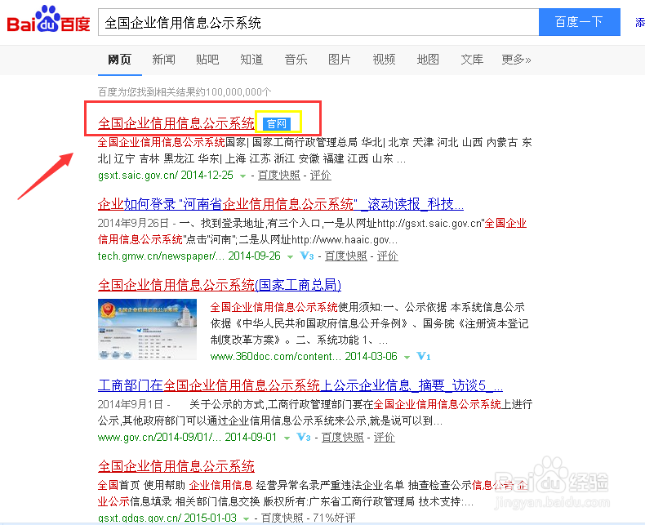Open the 视频 tab

(x=384, y=60)
